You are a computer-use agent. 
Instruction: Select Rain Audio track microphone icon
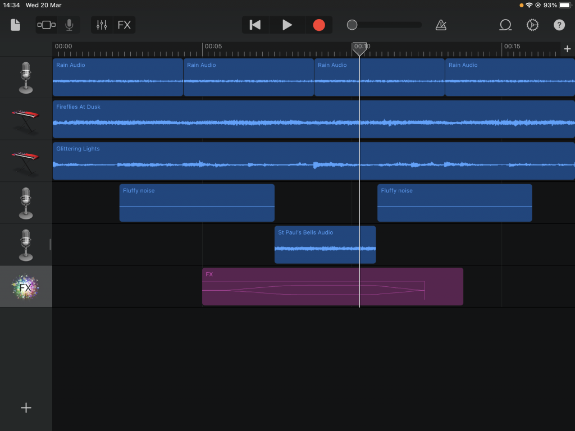click(26, 77)
